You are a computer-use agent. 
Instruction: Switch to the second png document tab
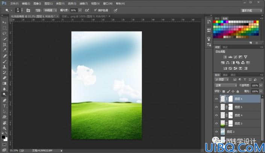tap(85, 16)
